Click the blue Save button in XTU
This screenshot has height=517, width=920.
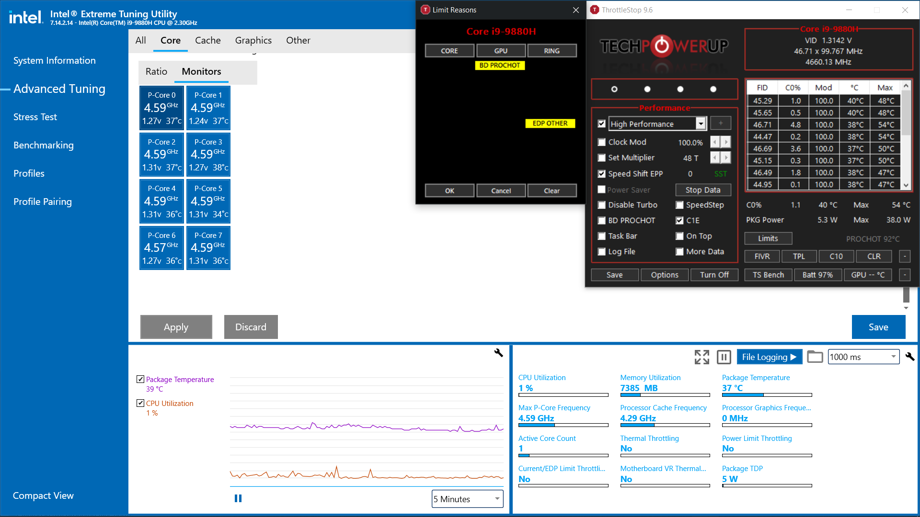pos(878,327)
